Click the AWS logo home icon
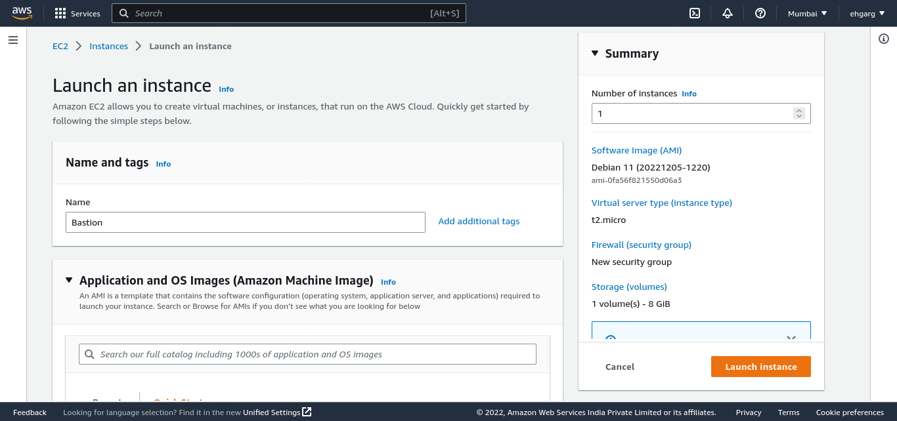The width and height of the screenshot is (897, 421). [22, 13]
